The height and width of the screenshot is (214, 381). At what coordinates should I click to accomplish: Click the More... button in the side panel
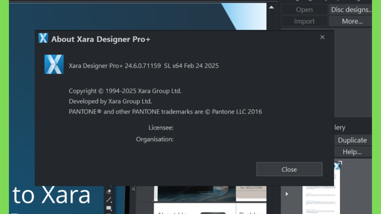350,21
